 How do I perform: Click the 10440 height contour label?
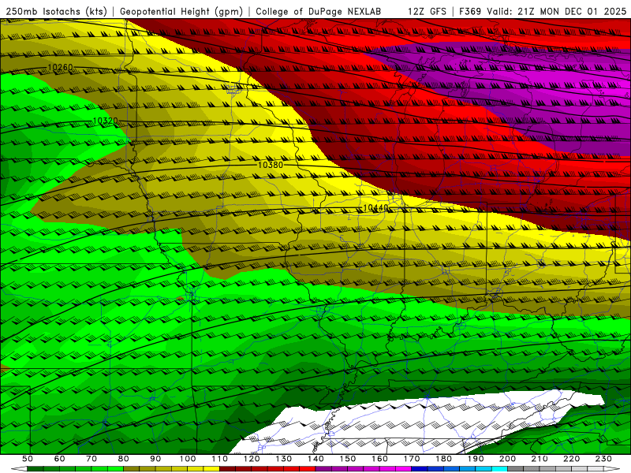click(376, 207)
